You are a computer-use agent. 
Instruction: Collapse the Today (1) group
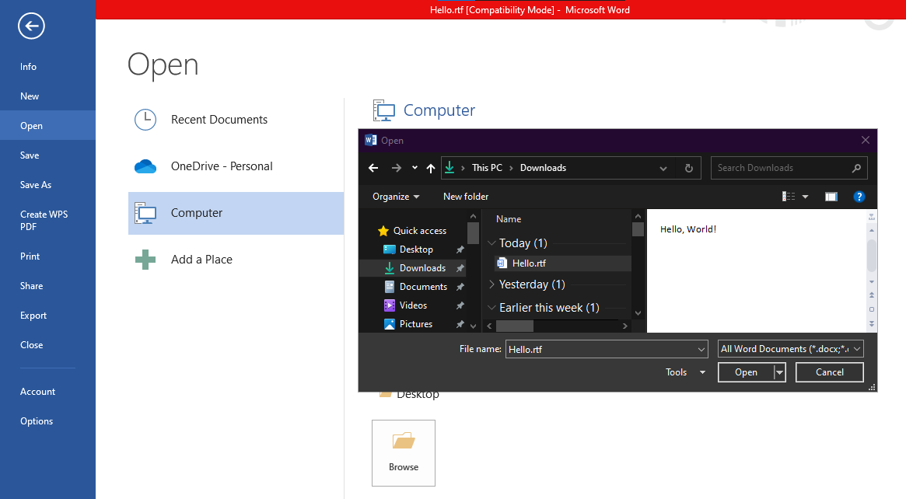click(x=491, y=243)
